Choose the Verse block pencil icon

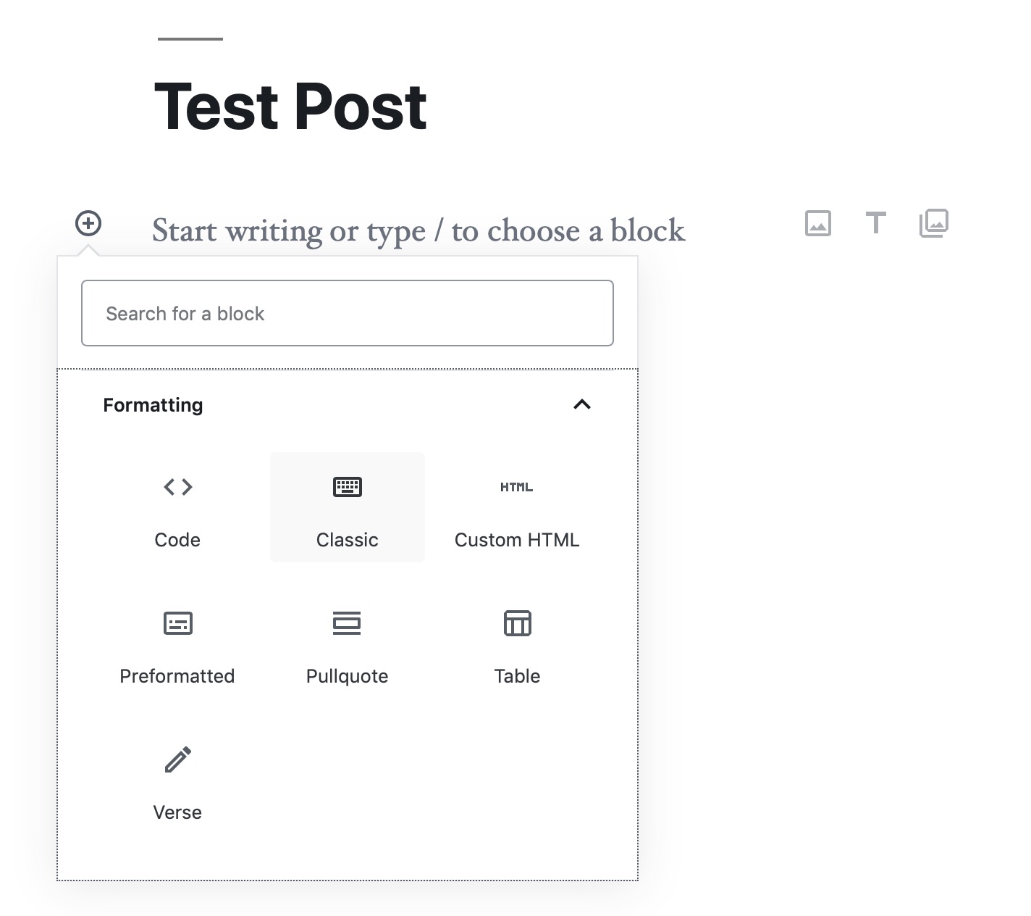(177, 759)
